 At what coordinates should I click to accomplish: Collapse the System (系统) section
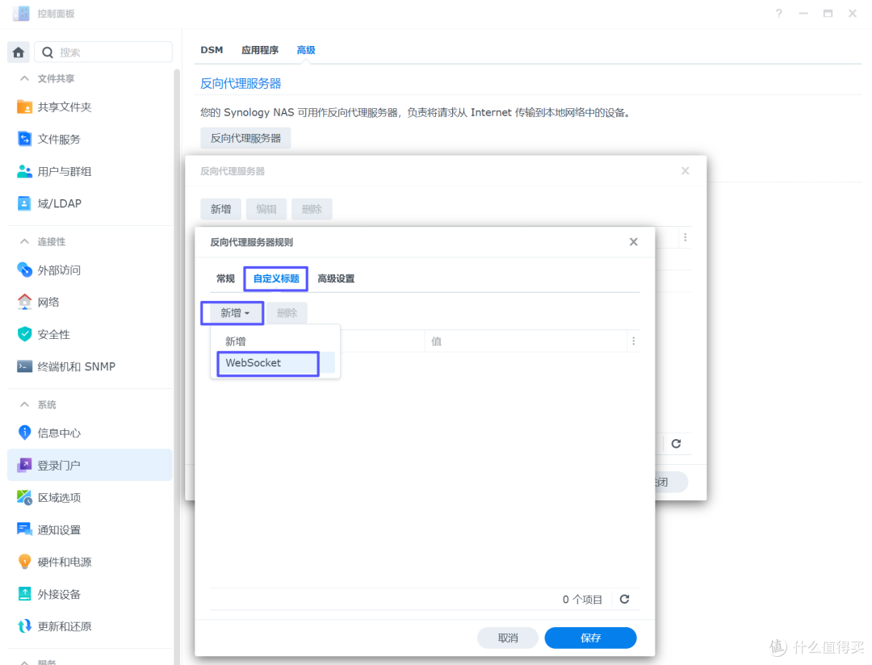tap(24, 404)
